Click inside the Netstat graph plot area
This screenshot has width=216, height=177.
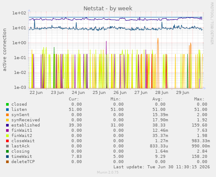point(116,50)
